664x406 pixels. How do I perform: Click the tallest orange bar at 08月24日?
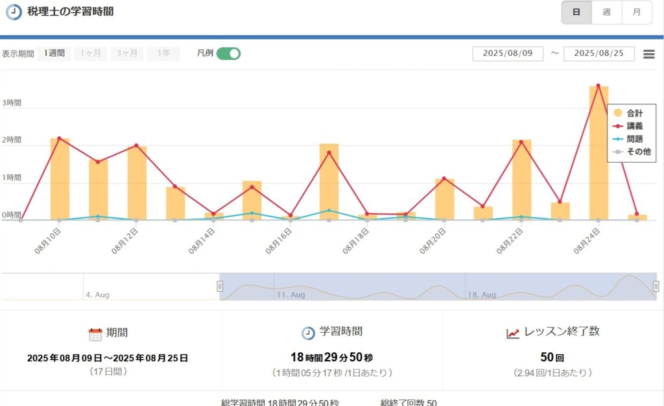[599, 153]
